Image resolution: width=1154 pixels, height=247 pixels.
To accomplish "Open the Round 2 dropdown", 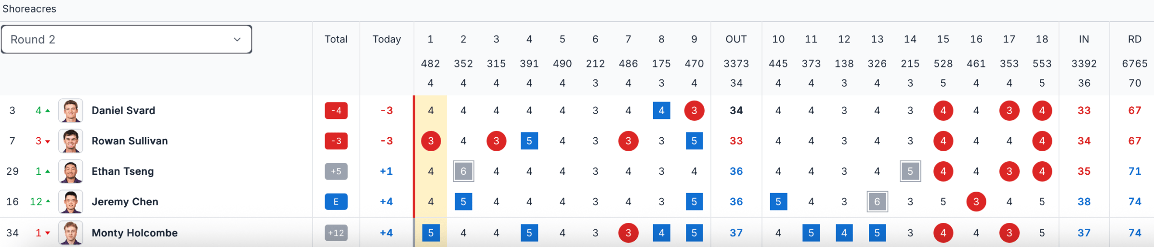I will pos(126,39).
